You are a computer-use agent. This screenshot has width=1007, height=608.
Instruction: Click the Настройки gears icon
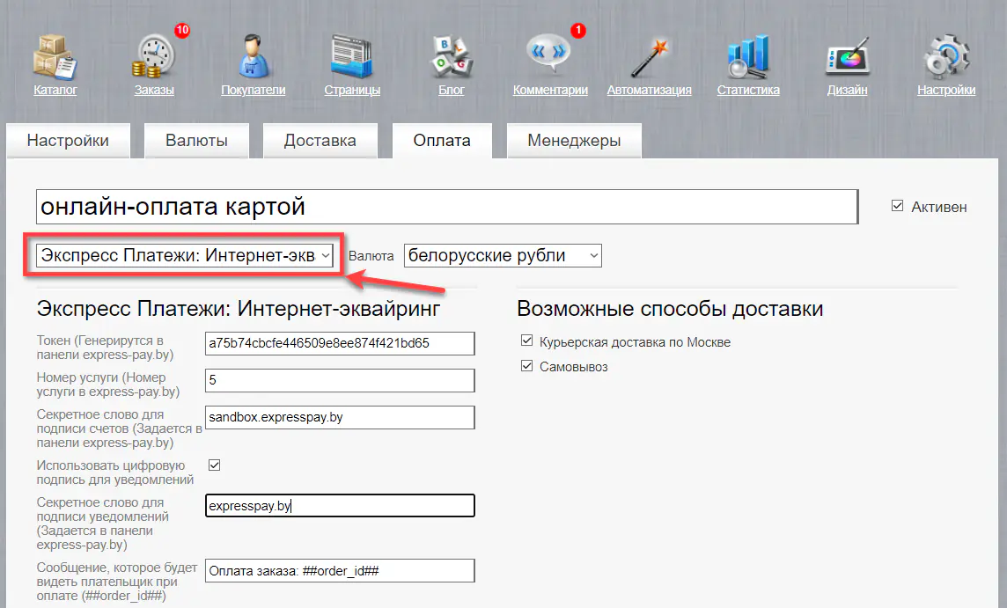[x=945, y=53]
